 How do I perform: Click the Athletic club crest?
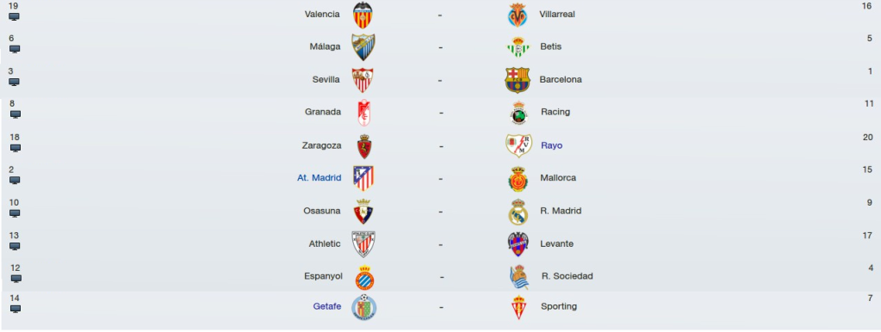coord(363,244)
